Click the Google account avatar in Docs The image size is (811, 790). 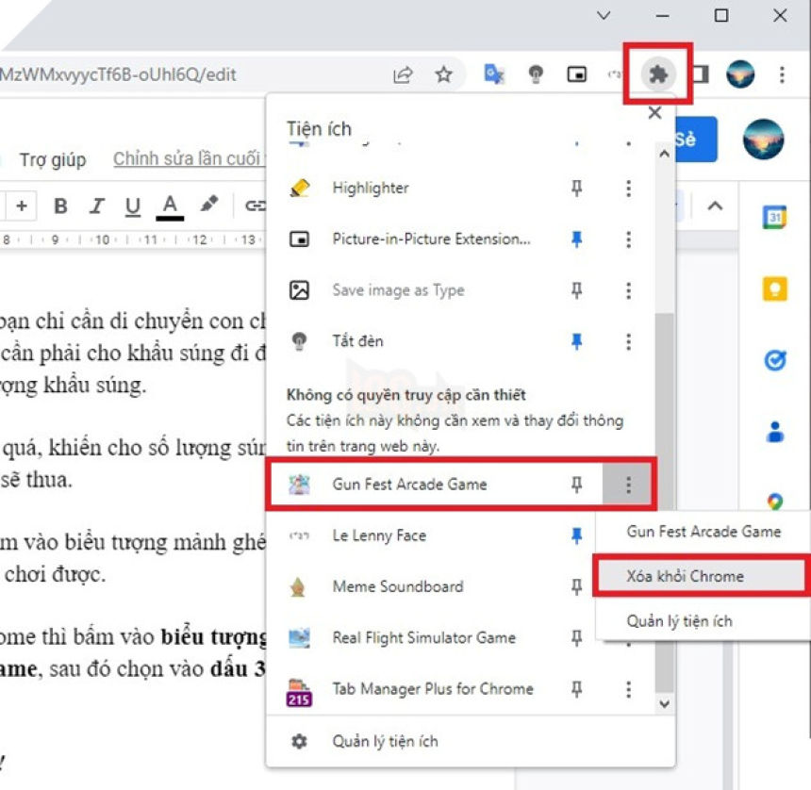pyautogui.click(x=763, y=140)
